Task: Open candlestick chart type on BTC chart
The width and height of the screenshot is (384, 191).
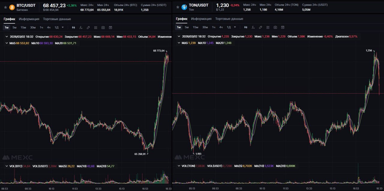Action: point(73,27)
